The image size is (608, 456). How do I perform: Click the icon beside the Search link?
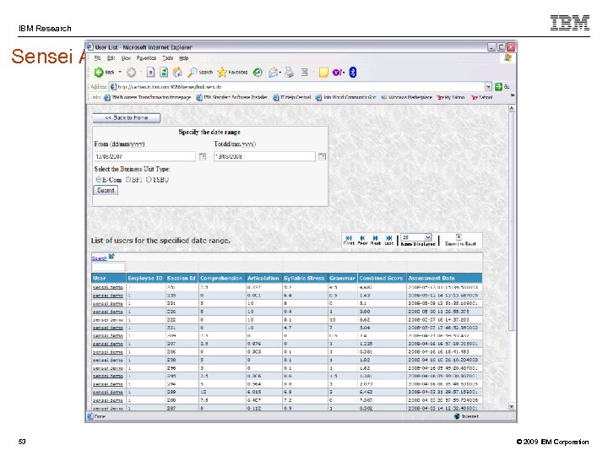[x=112, y=257]
